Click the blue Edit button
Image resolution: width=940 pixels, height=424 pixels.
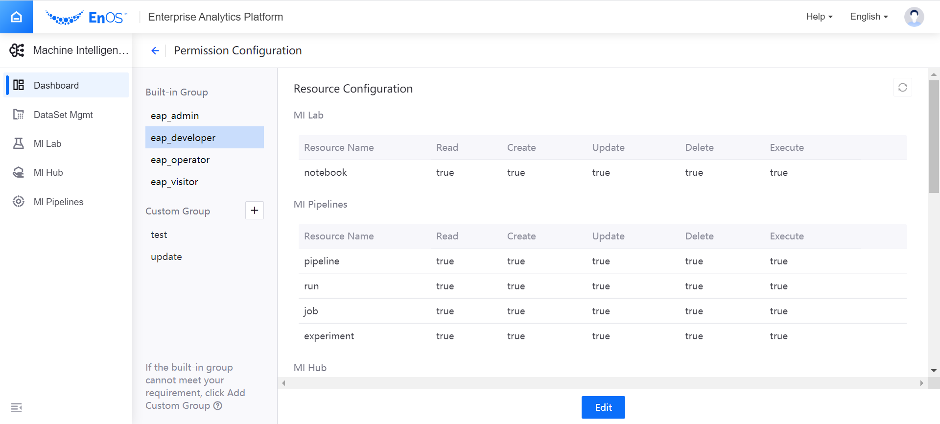[603, 407]
